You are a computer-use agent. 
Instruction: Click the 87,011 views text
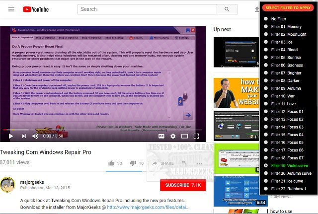pos(14,162)
